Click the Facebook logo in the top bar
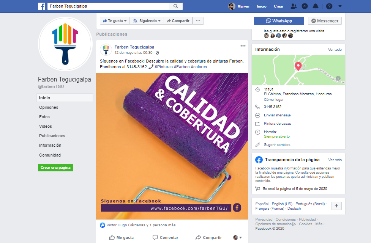This screenshot has height=243, width=371. (x=41, y=6)
